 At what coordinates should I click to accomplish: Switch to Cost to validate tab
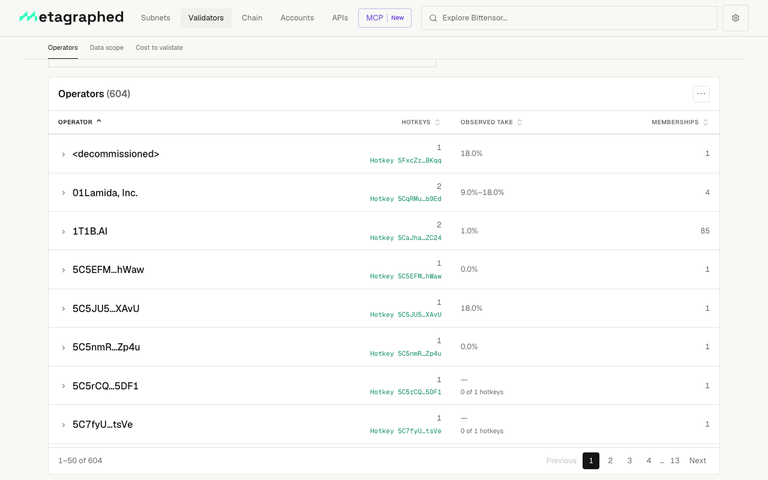(x=159, y=47)
